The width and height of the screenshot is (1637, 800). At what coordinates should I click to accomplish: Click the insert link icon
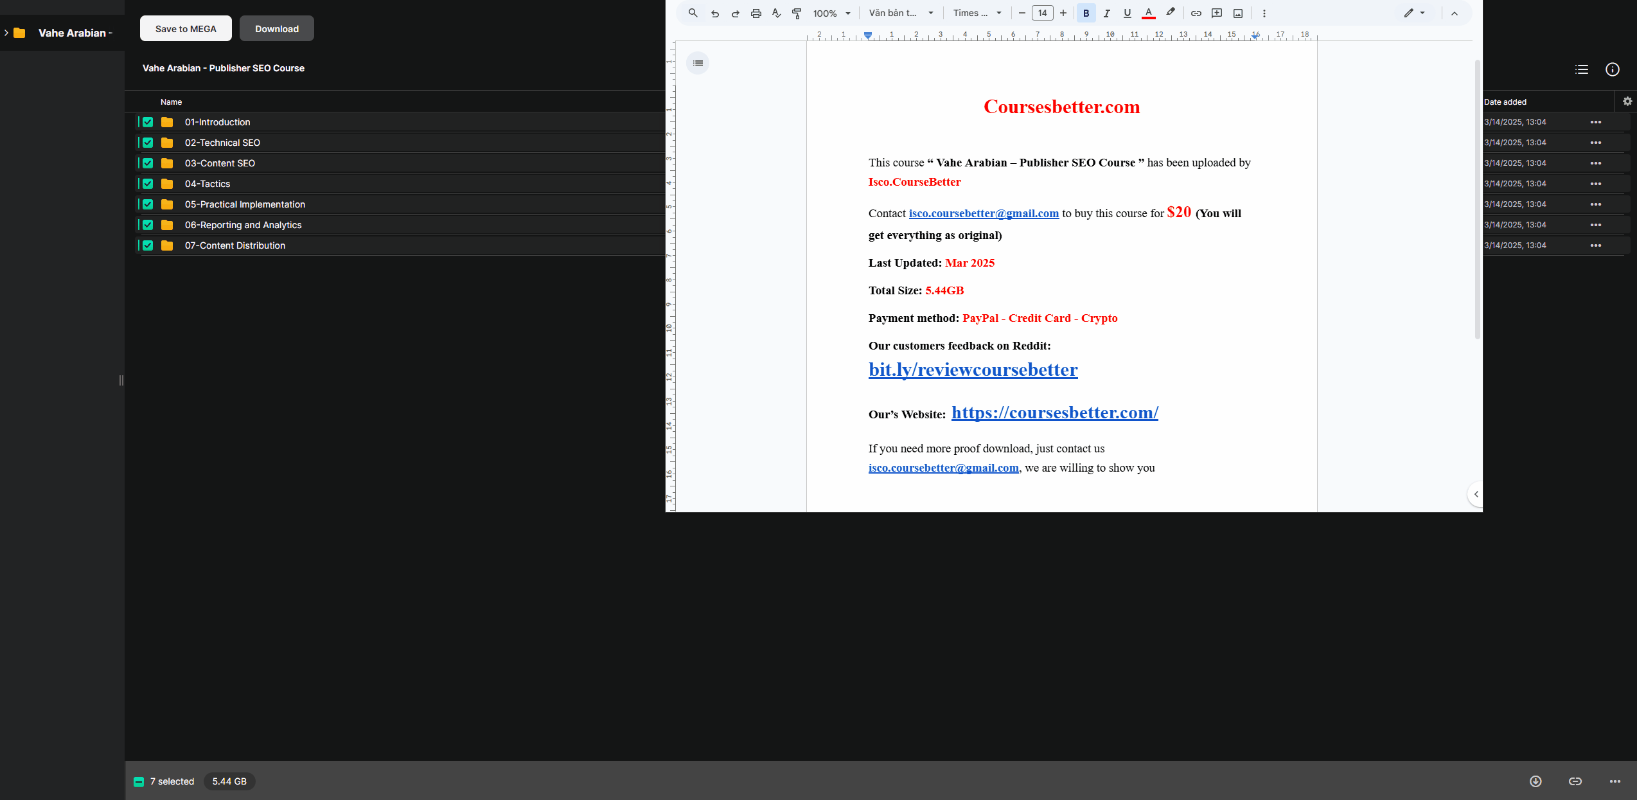tap(1196, 13)
